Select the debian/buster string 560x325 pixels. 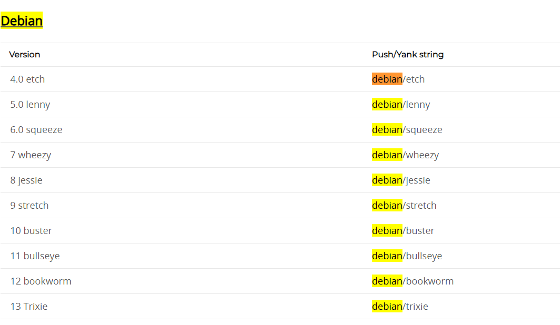pyautogui.click(x=403, y=231)
